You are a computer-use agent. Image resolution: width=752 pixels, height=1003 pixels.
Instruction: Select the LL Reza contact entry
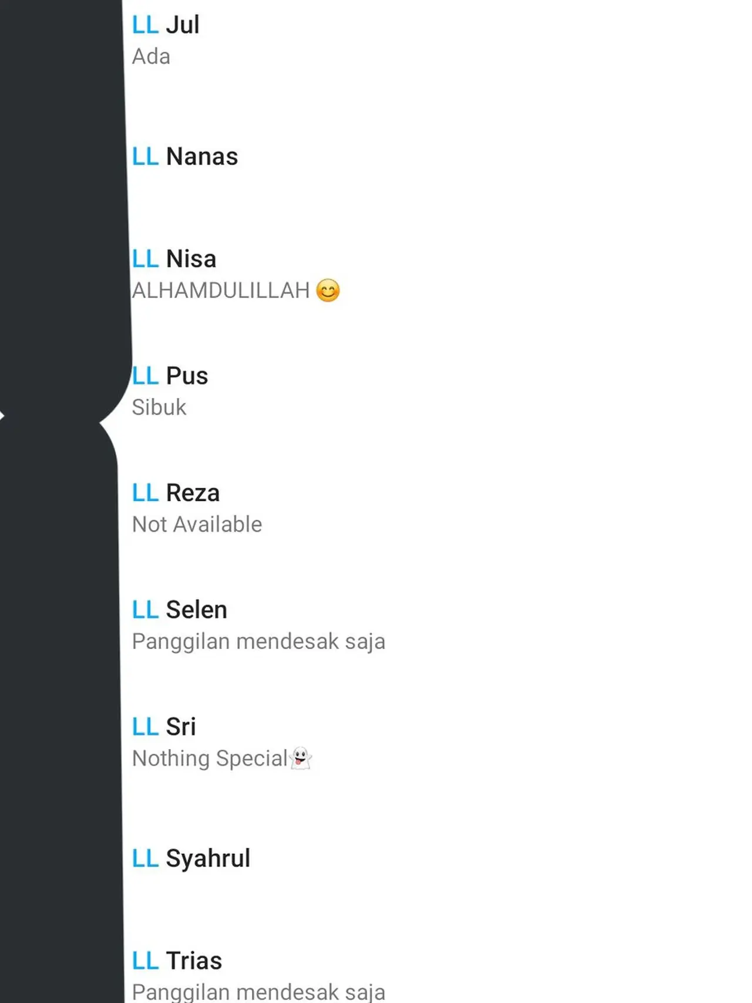176,493
